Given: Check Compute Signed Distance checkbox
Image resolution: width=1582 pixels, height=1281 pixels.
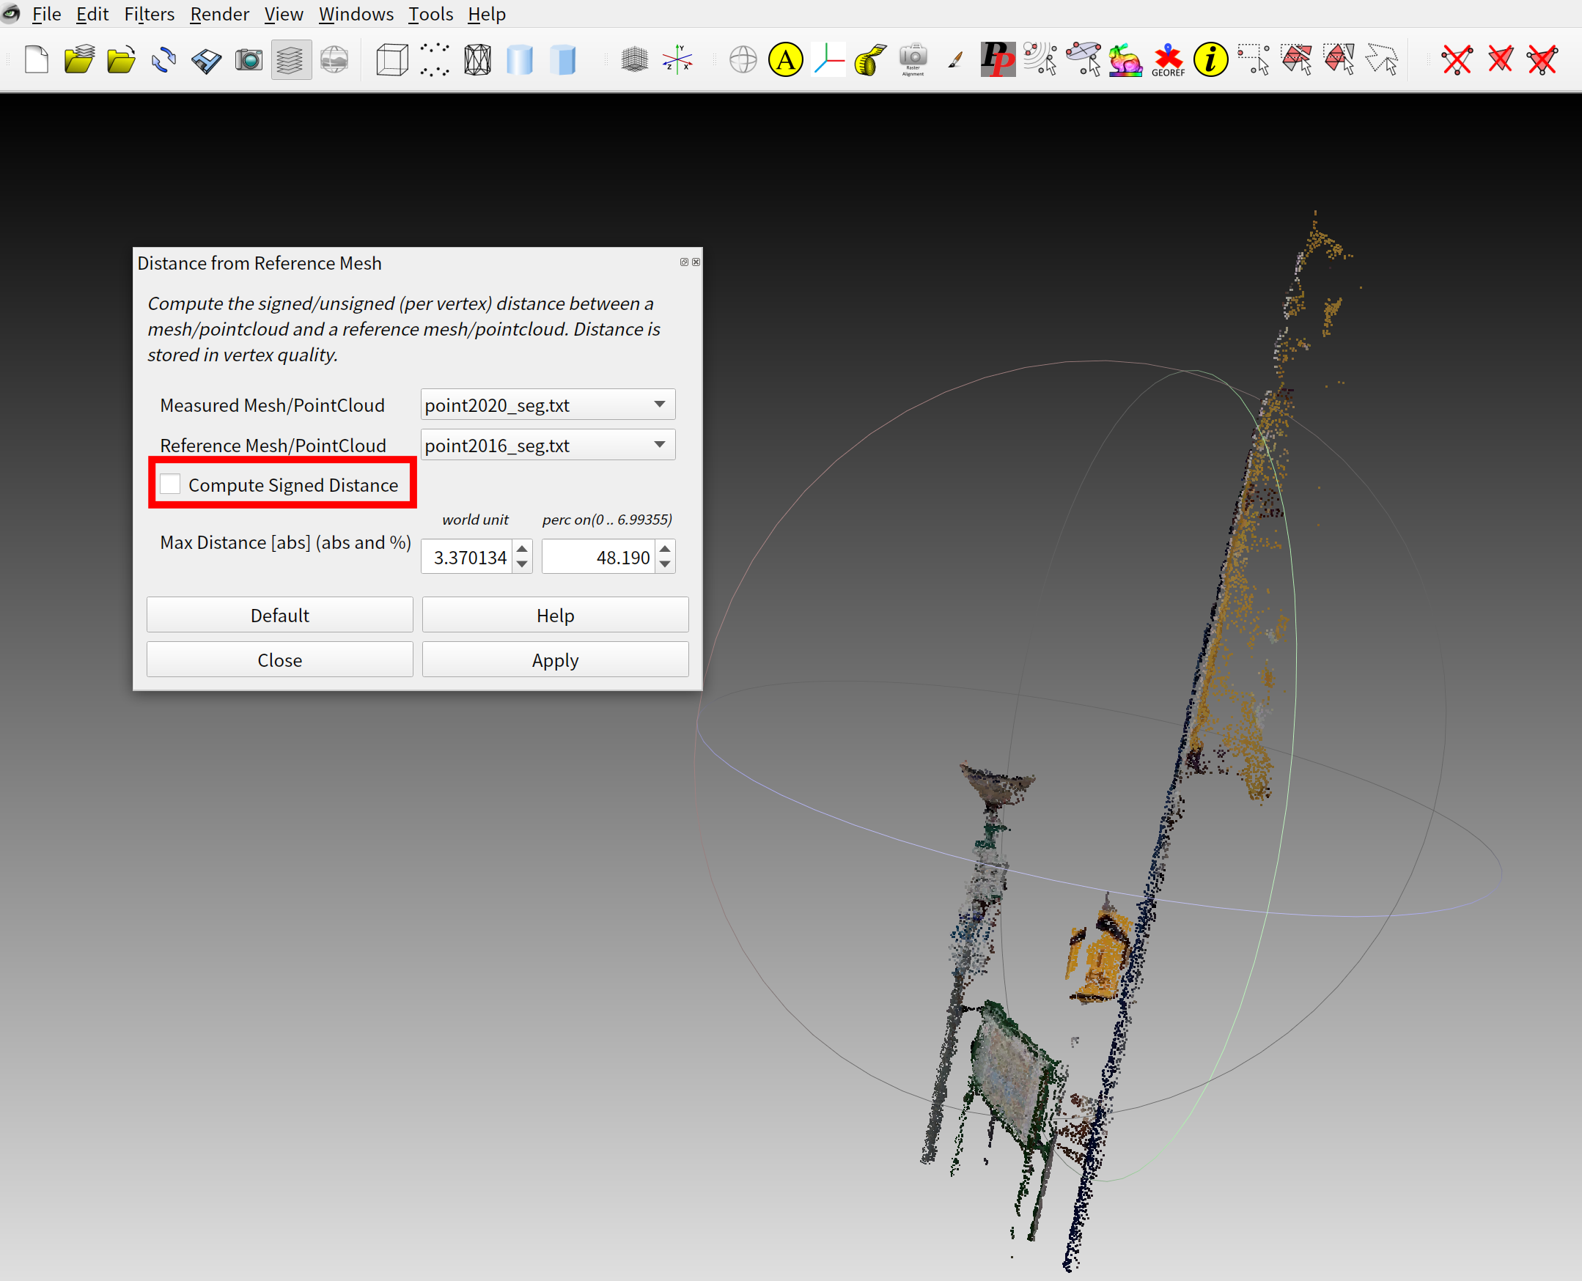Looking at the screenshot, I should [x=171, y=484].
